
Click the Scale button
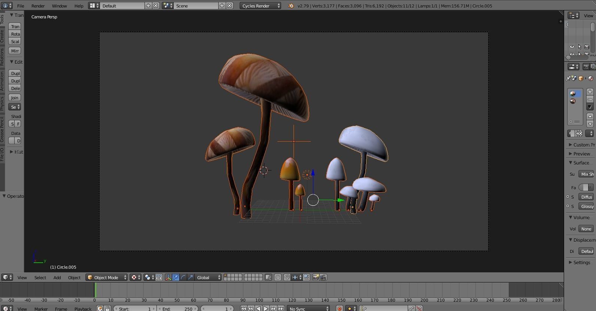tap(15, 42)
